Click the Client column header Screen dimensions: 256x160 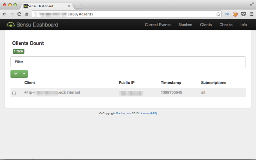click(29, 83)
